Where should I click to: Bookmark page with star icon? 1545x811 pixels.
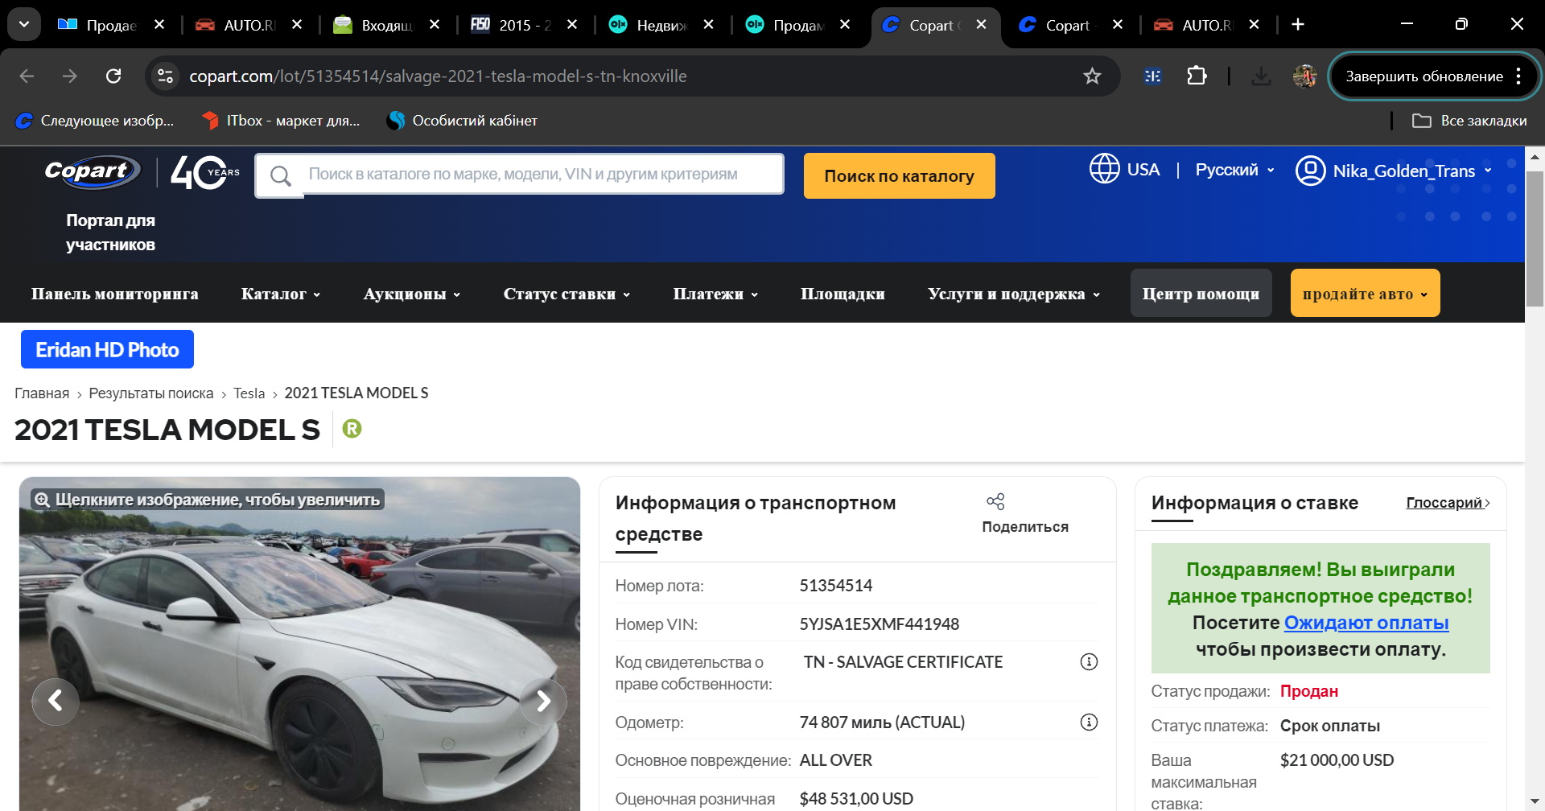click(x=1091, y=76)
